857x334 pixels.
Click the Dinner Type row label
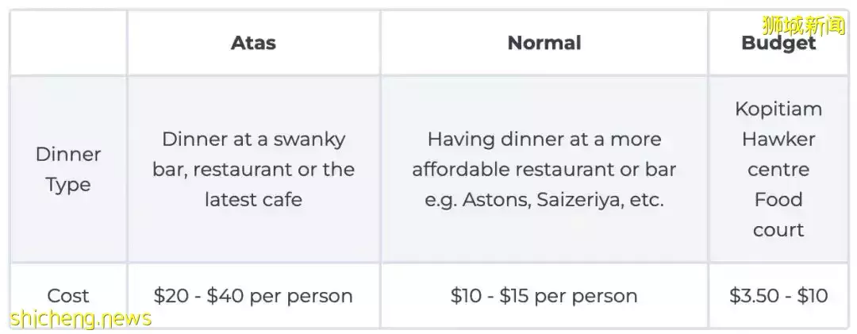coord(68,169)
